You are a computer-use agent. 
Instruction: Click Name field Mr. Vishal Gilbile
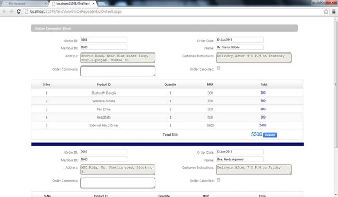(240, 47)
